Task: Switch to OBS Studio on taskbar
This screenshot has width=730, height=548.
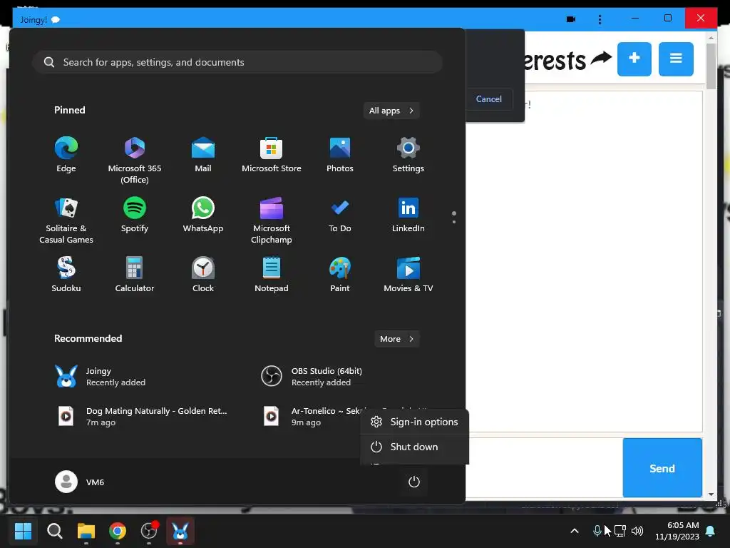Action: pyautogui.click(x=149, y=531)
